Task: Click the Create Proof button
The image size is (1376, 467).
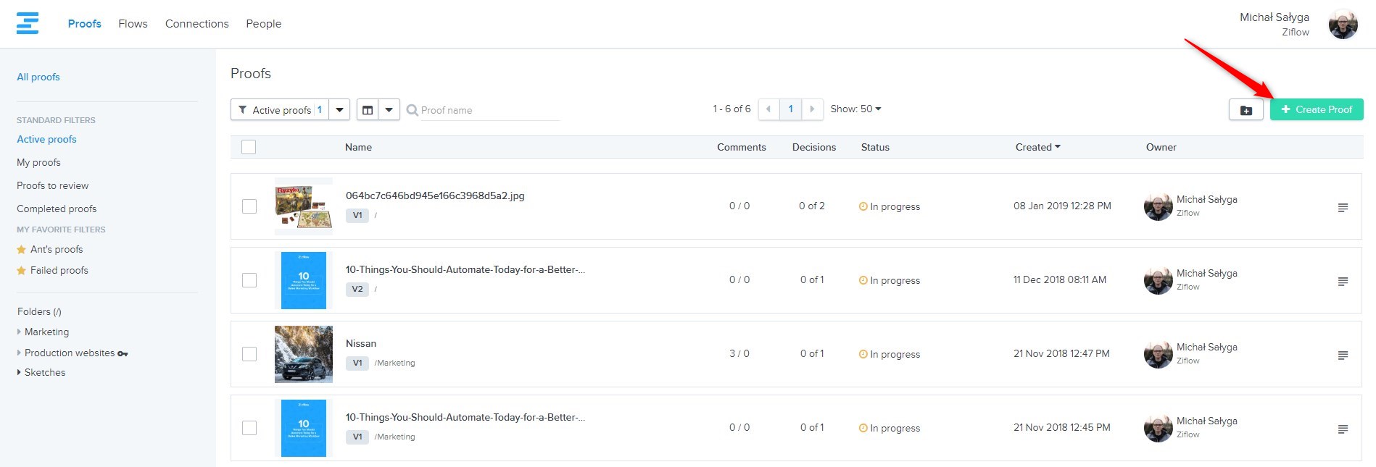Action: pyautogui.click(x=1316, y=110)
